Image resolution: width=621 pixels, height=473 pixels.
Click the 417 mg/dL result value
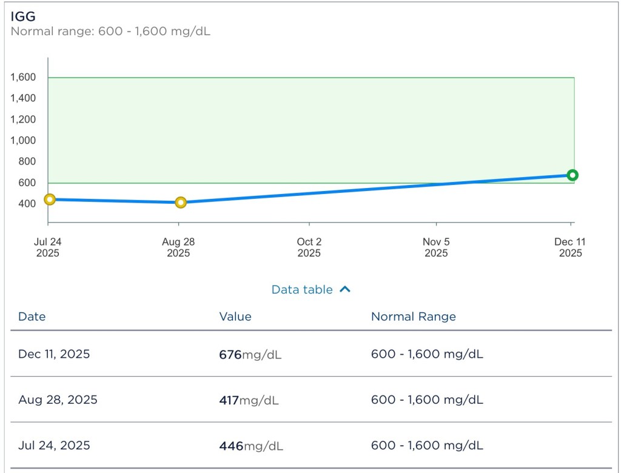coord(249,400)
